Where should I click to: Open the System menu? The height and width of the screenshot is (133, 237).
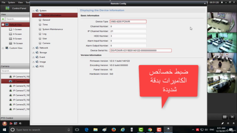tap(11, 3)
